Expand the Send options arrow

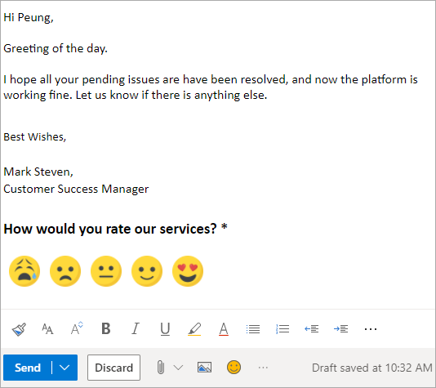tap(65, 368)
